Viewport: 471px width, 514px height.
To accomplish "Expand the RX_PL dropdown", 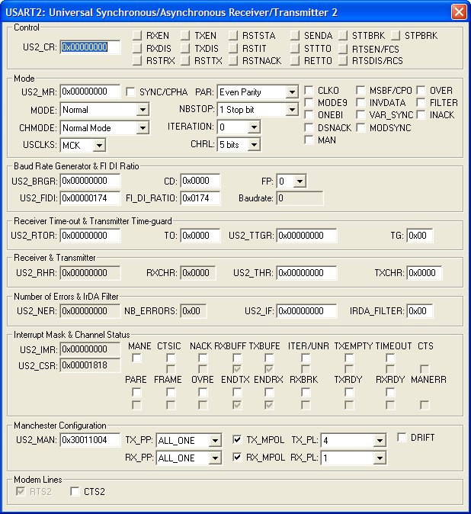I will [x=380, y=458].
